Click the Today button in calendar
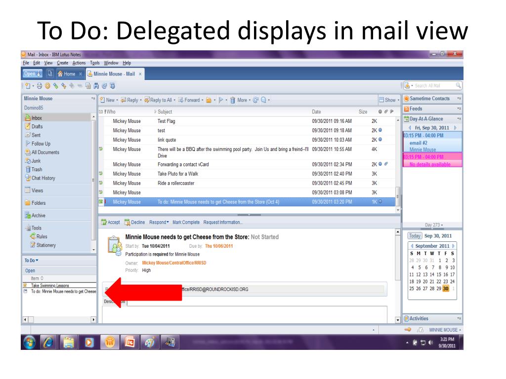Image resolution: width=506 pixels, height=379 pixels. (415, 236)
